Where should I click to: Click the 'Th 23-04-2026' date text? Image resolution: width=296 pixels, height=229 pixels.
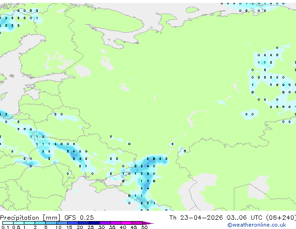196,218
